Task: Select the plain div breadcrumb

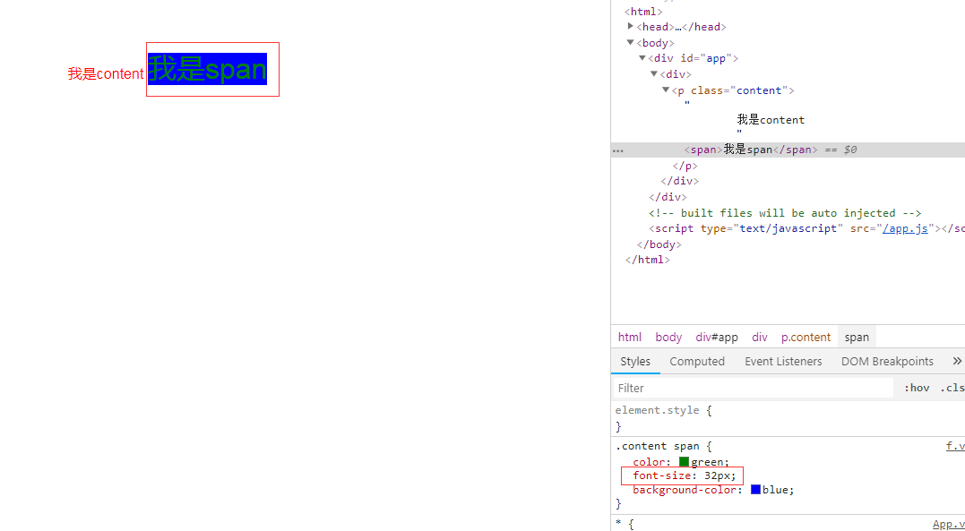Action: click(x=760, y=338)
